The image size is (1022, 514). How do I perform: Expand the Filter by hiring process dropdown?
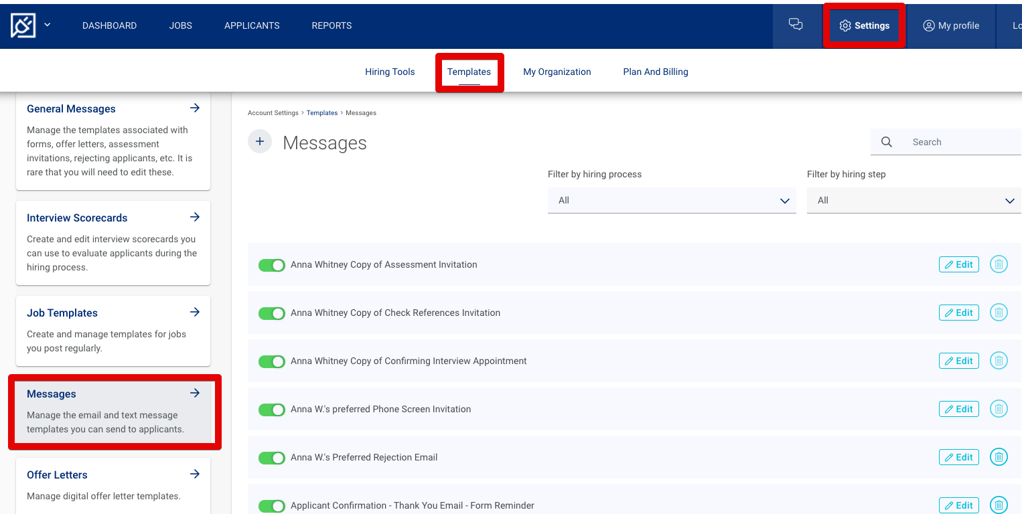672,201
